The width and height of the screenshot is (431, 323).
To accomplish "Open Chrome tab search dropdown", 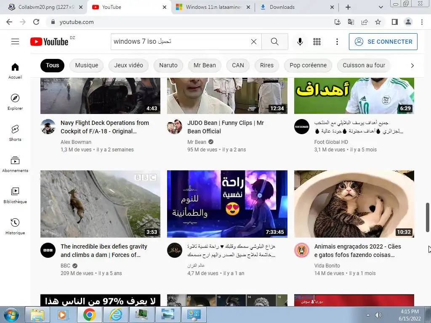I will 380,7.
